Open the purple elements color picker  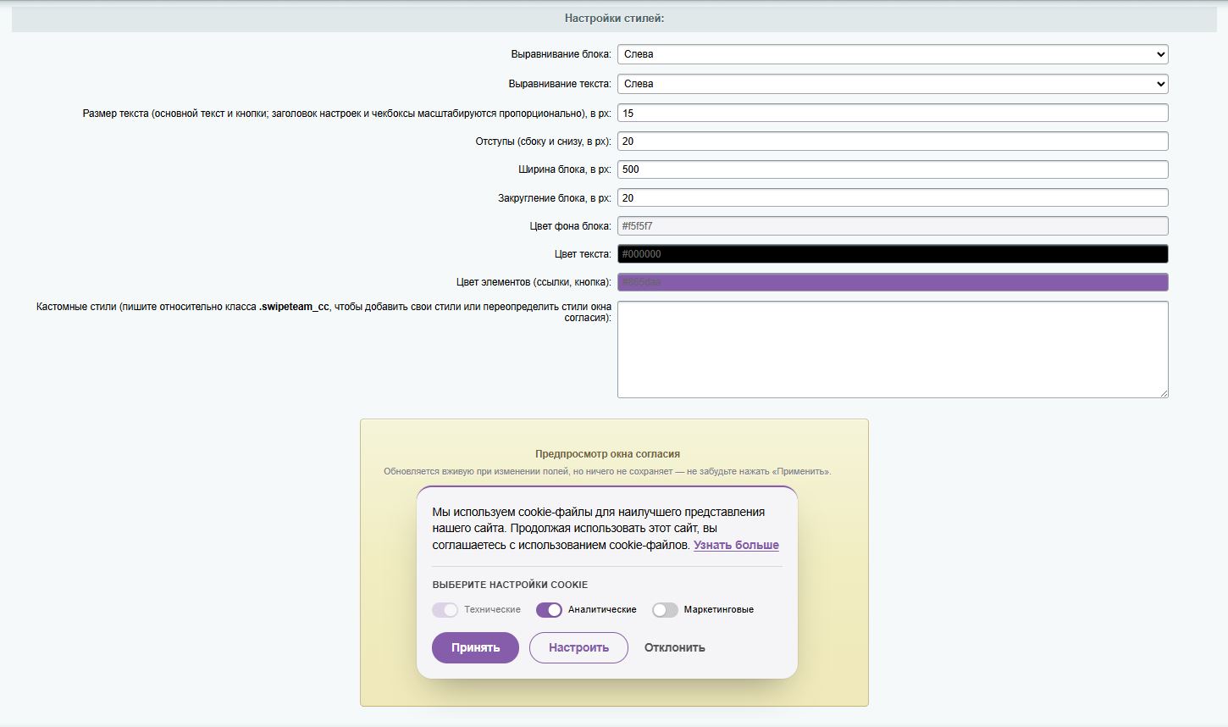893,282
